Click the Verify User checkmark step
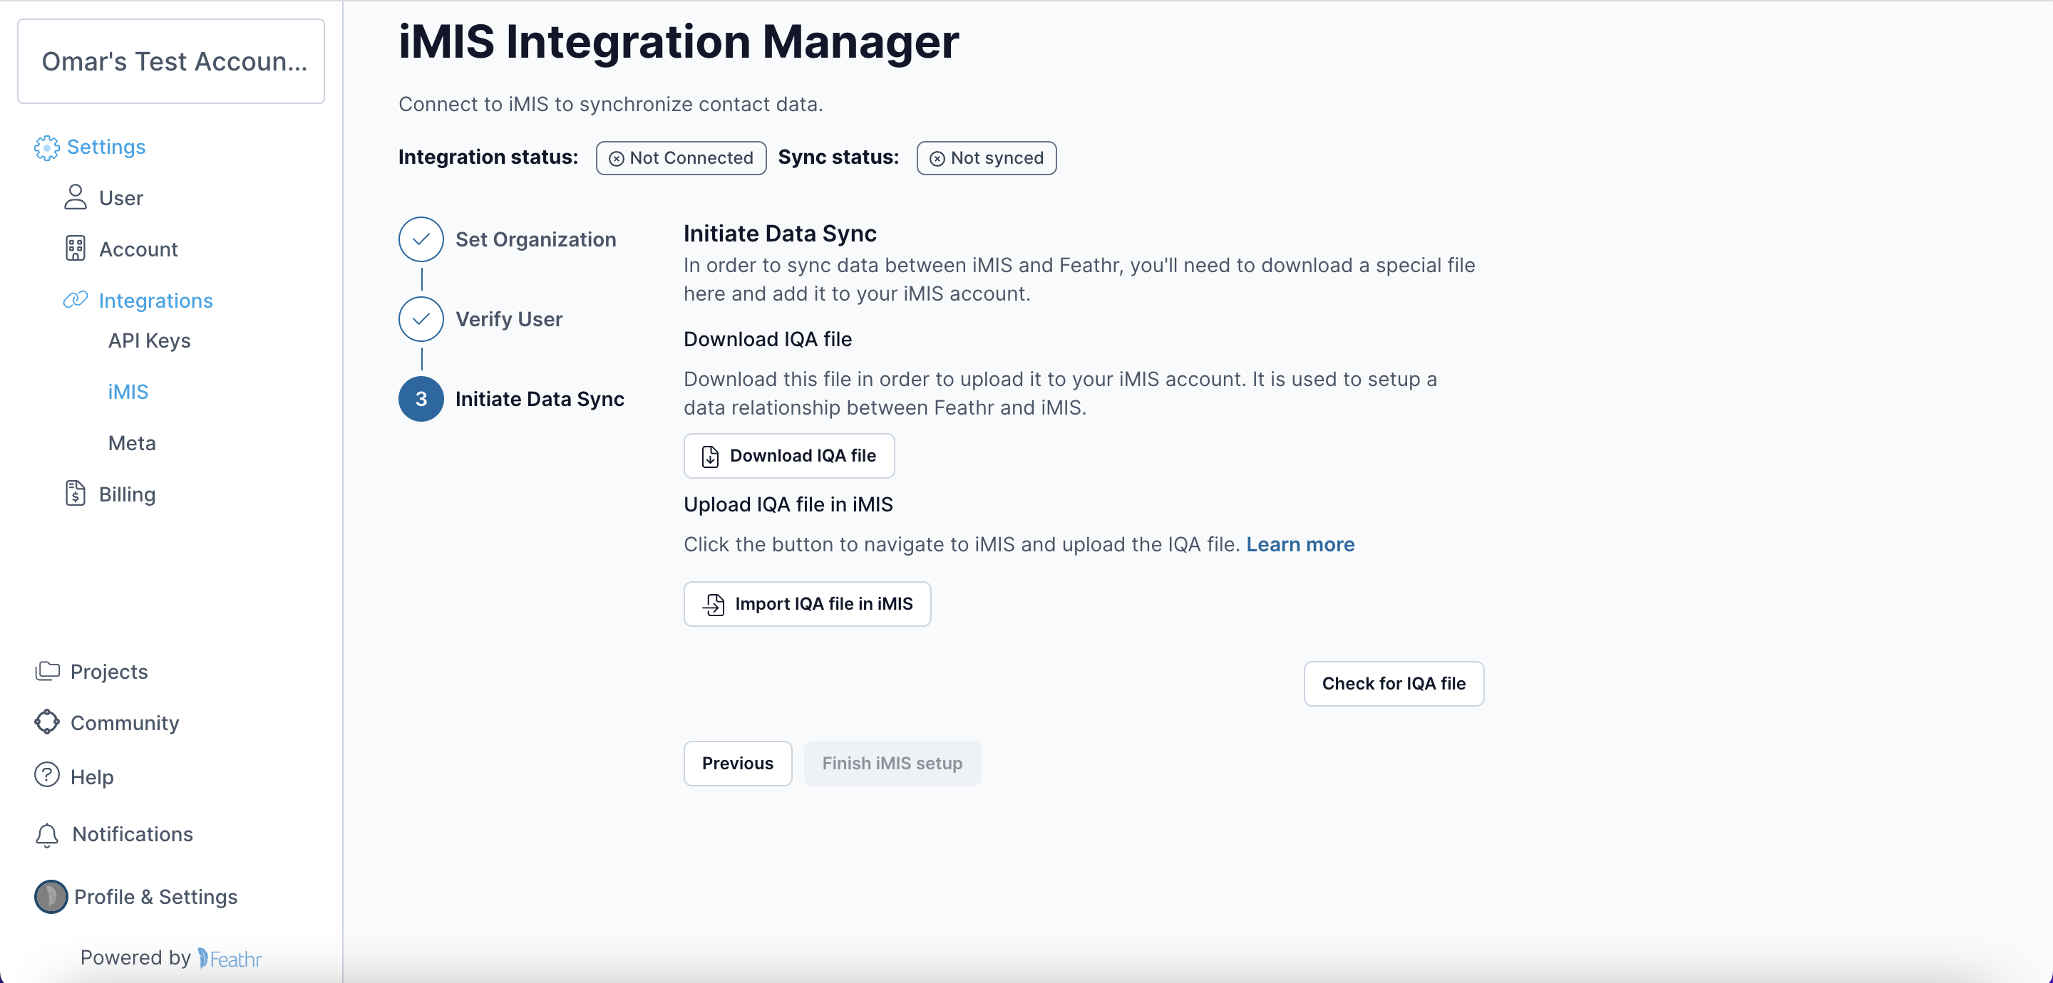 click(420, 319)
